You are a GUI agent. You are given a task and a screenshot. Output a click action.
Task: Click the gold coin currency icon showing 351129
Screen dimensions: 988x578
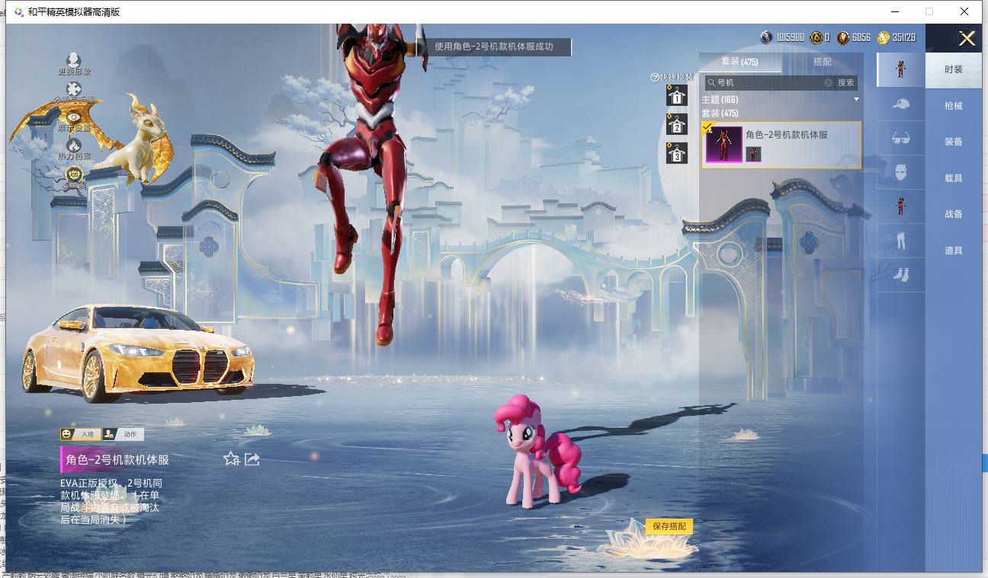click(x=884, y=37)
